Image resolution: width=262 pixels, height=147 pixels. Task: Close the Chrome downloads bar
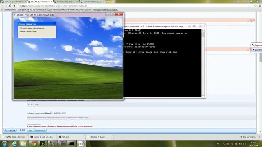coord(259,137)
